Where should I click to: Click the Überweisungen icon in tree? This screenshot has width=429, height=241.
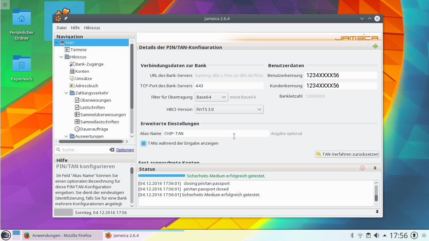(x=77, y=100)
